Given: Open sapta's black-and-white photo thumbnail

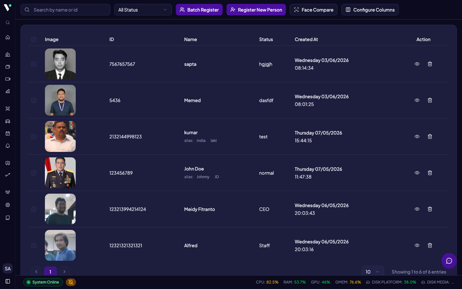Looking at the screenshot, I should click(x=60, y=64).
